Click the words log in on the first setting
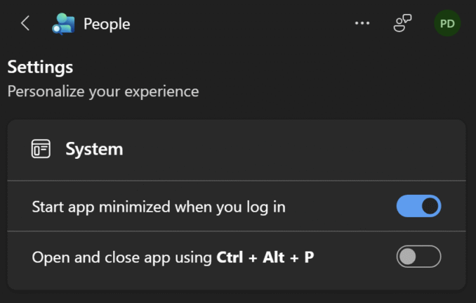 coord(267,207)
